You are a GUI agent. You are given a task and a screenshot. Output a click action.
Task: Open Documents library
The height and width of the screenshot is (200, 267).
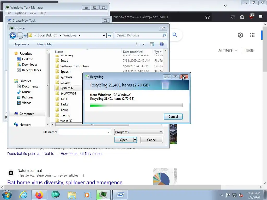pos(30,86)
